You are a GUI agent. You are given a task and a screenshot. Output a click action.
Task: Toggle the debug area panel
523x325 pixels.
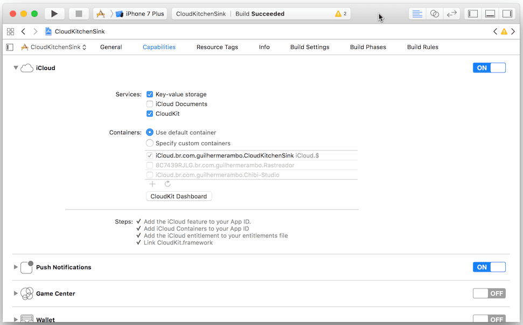pyautogui.click(x=490, y=13)
